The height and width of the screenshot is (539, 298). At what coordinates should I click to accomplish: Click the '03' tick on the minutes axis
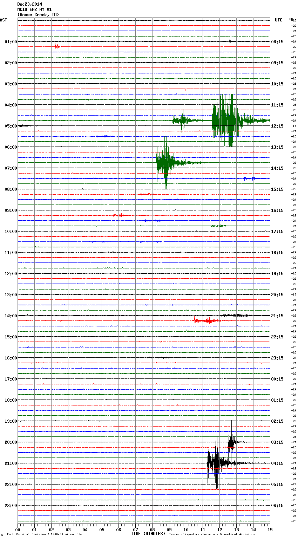[x=68, y=530]
